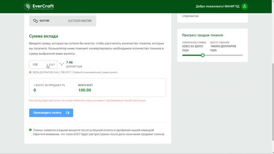The width and height of the screenshot is (274, 154).
Task: Click the wallet icon on payment button
Action: 68,113
